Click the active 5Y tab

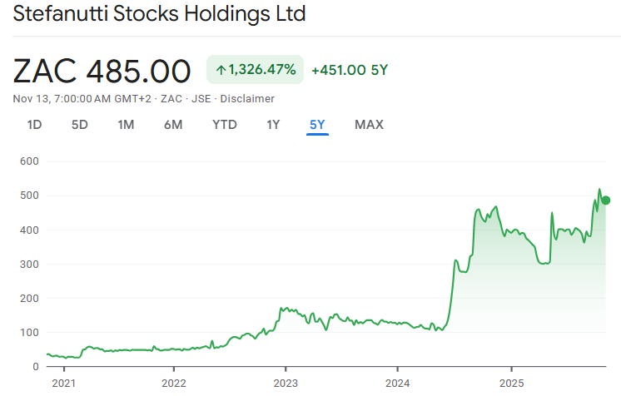(317, 125)
